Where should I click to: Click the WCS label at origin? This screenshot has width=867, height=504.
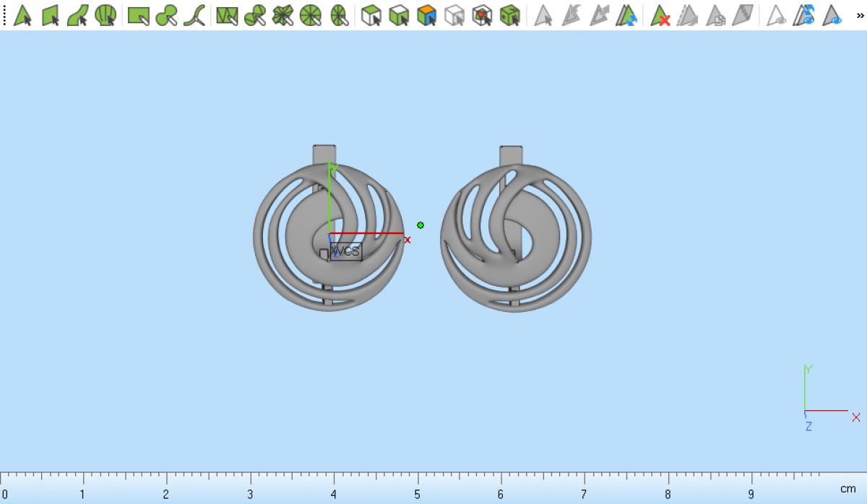click(345, 251)
